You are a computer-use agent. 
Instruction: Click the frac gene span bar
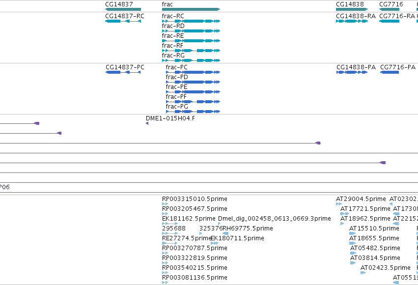[x=191, y=9]
